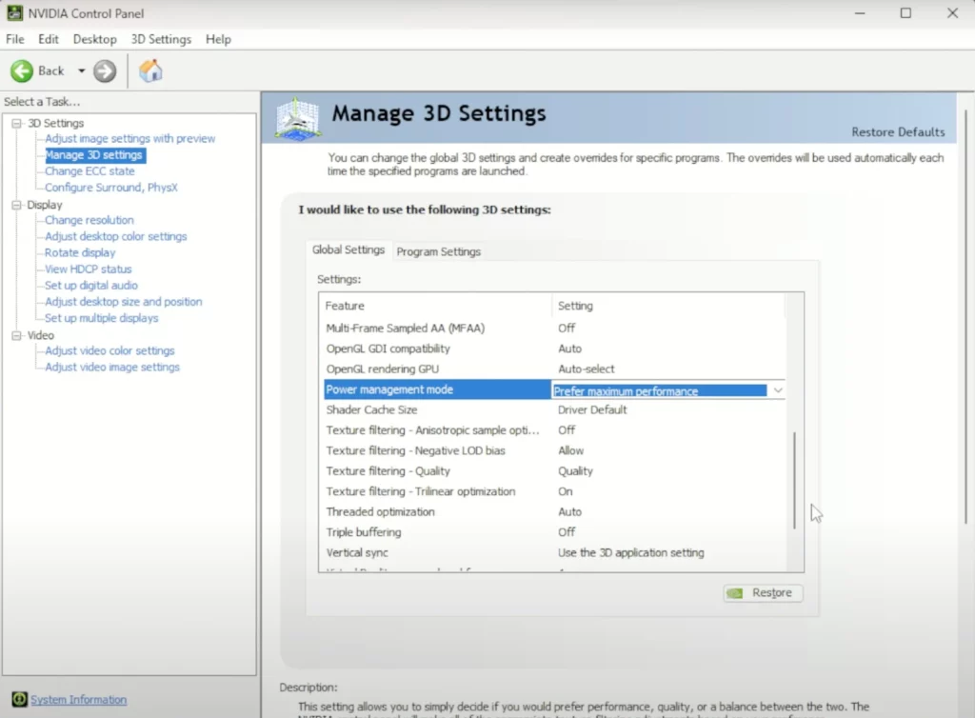Open Power management mode dropdown

(777, 390)
